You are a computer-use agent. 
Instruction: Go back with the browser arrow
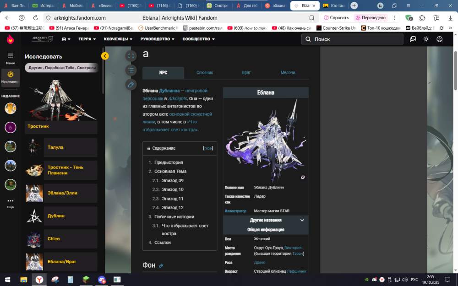(x=8, y=18)
